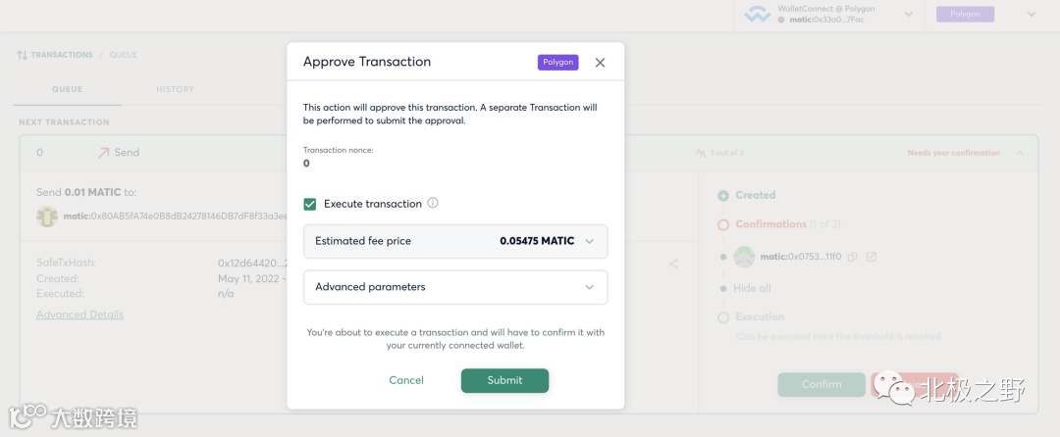Select the Queue tab
1060x437 pixels.
tap(67, 89)
